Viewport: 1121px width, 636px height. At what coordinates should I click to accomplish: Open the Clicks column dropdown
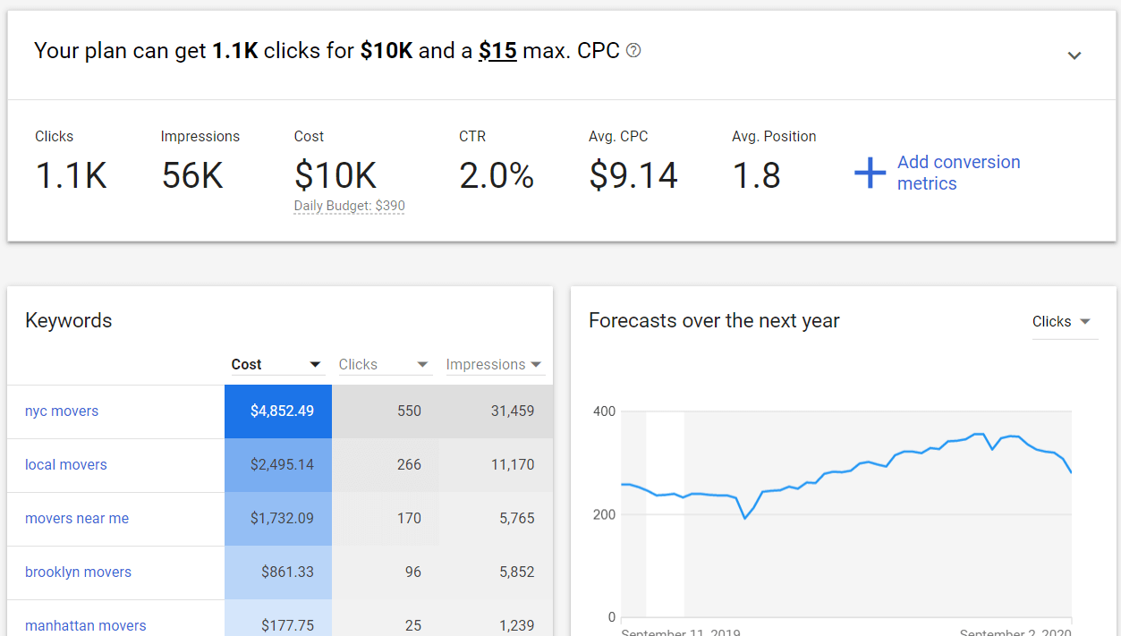coord(421,364)
